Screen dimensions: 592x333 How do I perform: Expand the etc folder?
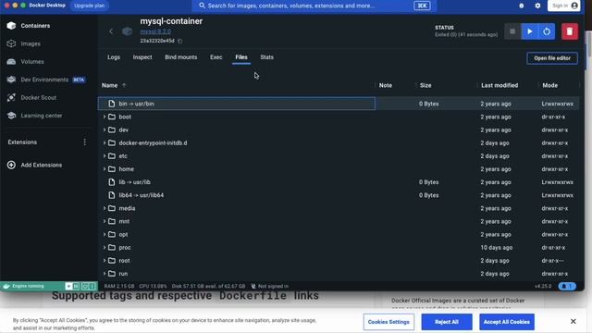point(105,156)
